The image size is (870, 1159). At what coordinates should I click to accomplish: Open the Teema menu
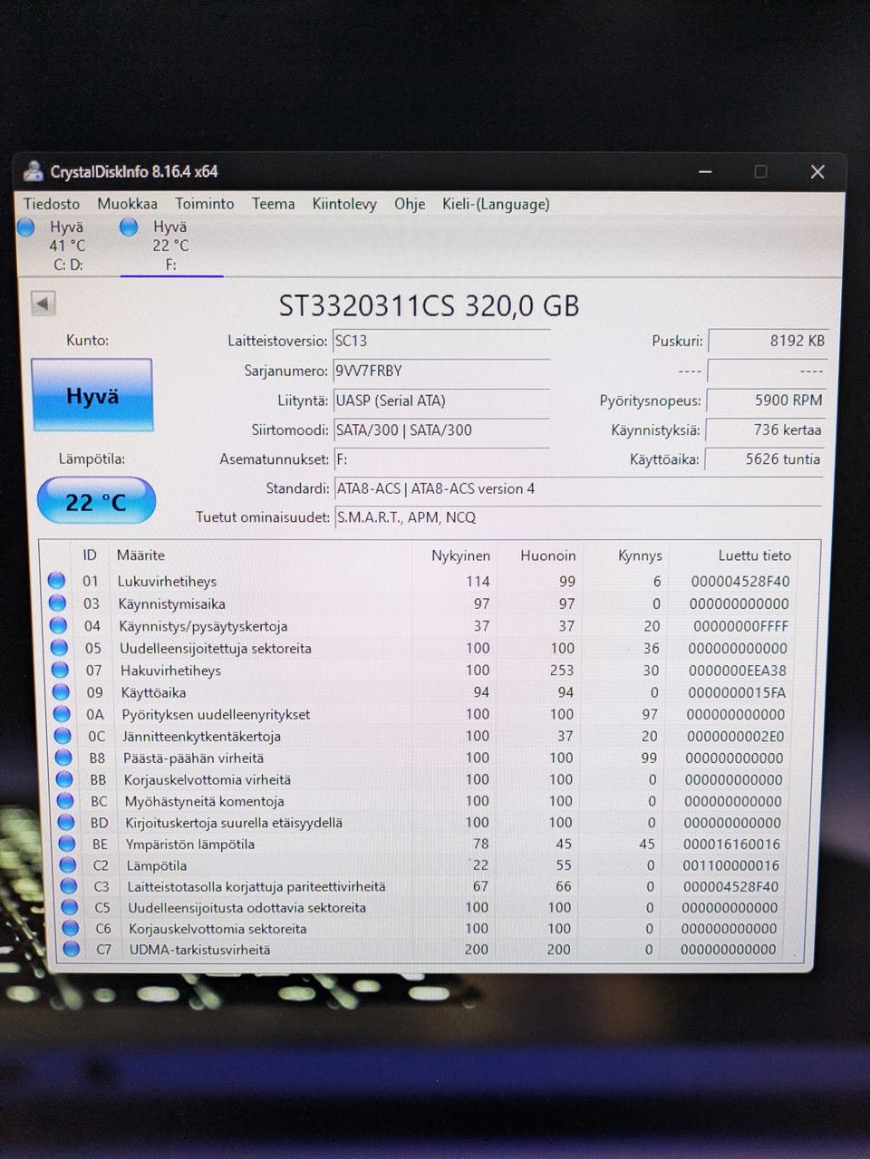(x=273, y=204)
